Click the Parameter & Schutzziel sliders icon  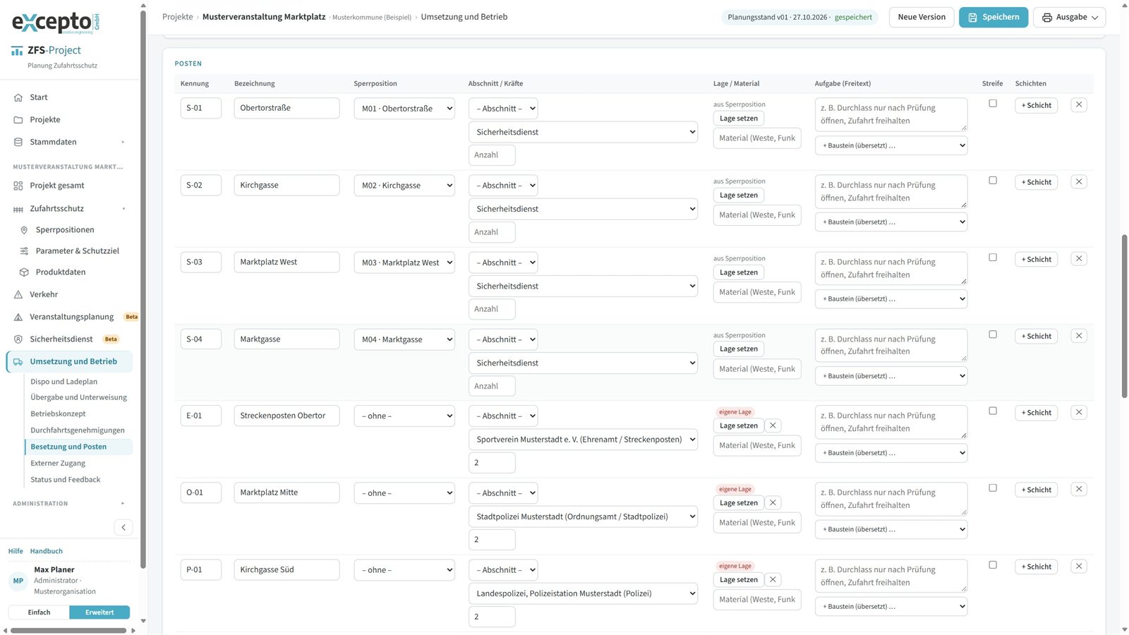24,251
